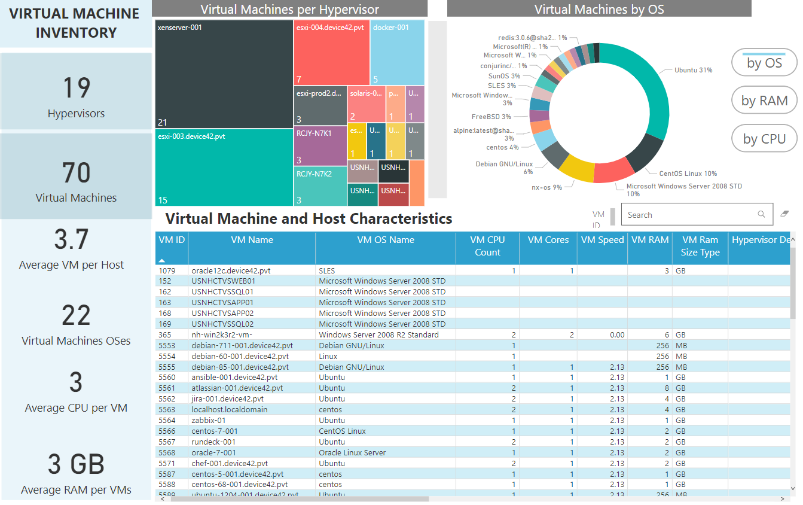This screenshot has height=505, width=803.
Task: Select the oracle12c.device42.pvt table row
Action: [472, 270]
